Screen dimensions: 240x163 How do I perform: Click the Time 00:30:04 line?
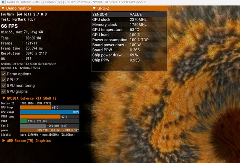coord(21,38)
